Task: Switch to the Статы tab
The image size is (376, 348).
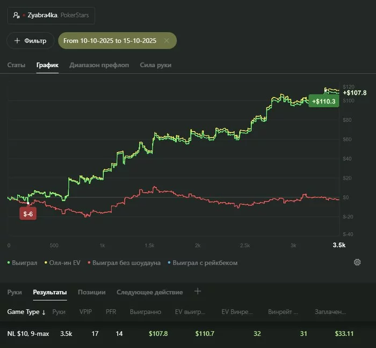Action: click(16, 65)
